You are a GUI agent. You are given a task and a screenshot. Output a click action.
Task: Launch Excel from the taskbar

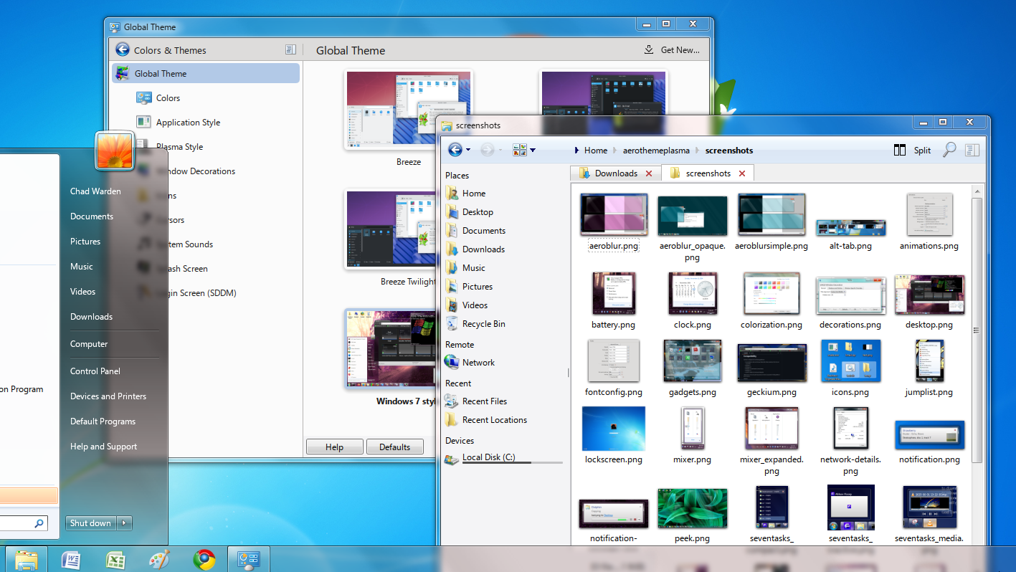(x=115, y=559)
